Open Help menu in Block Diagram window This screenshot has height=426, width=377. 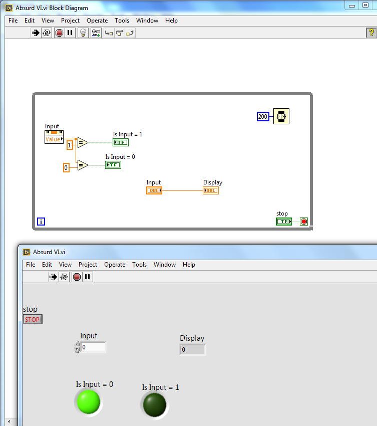(x=172, y=21)
